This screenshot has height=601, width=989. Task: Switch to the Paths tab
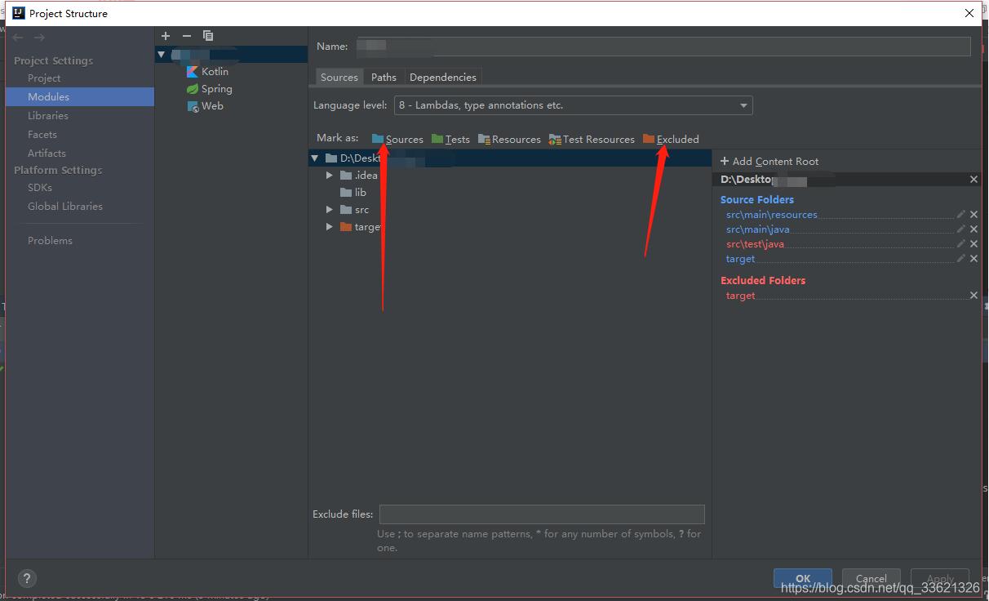pos(384,78)
